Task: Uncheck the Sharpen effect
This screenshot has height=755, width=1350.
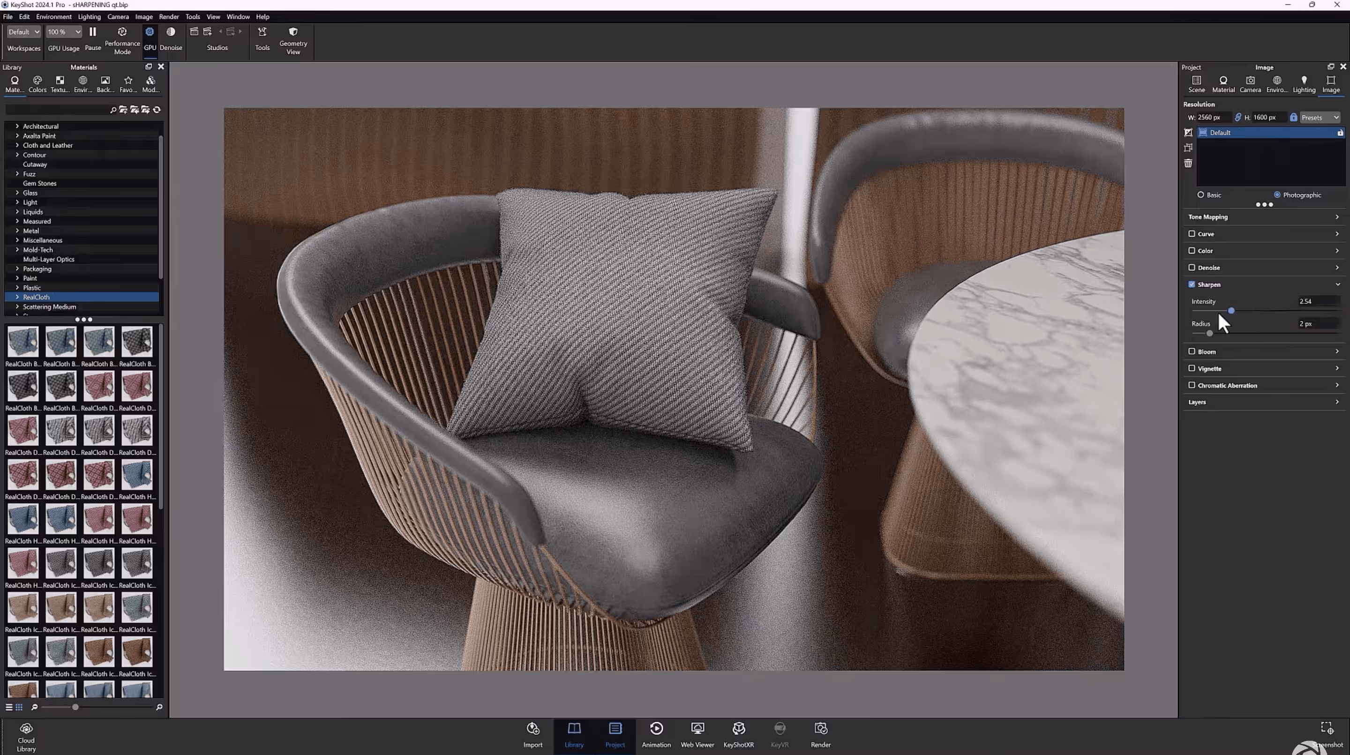Action: [x=1191, y=284]
